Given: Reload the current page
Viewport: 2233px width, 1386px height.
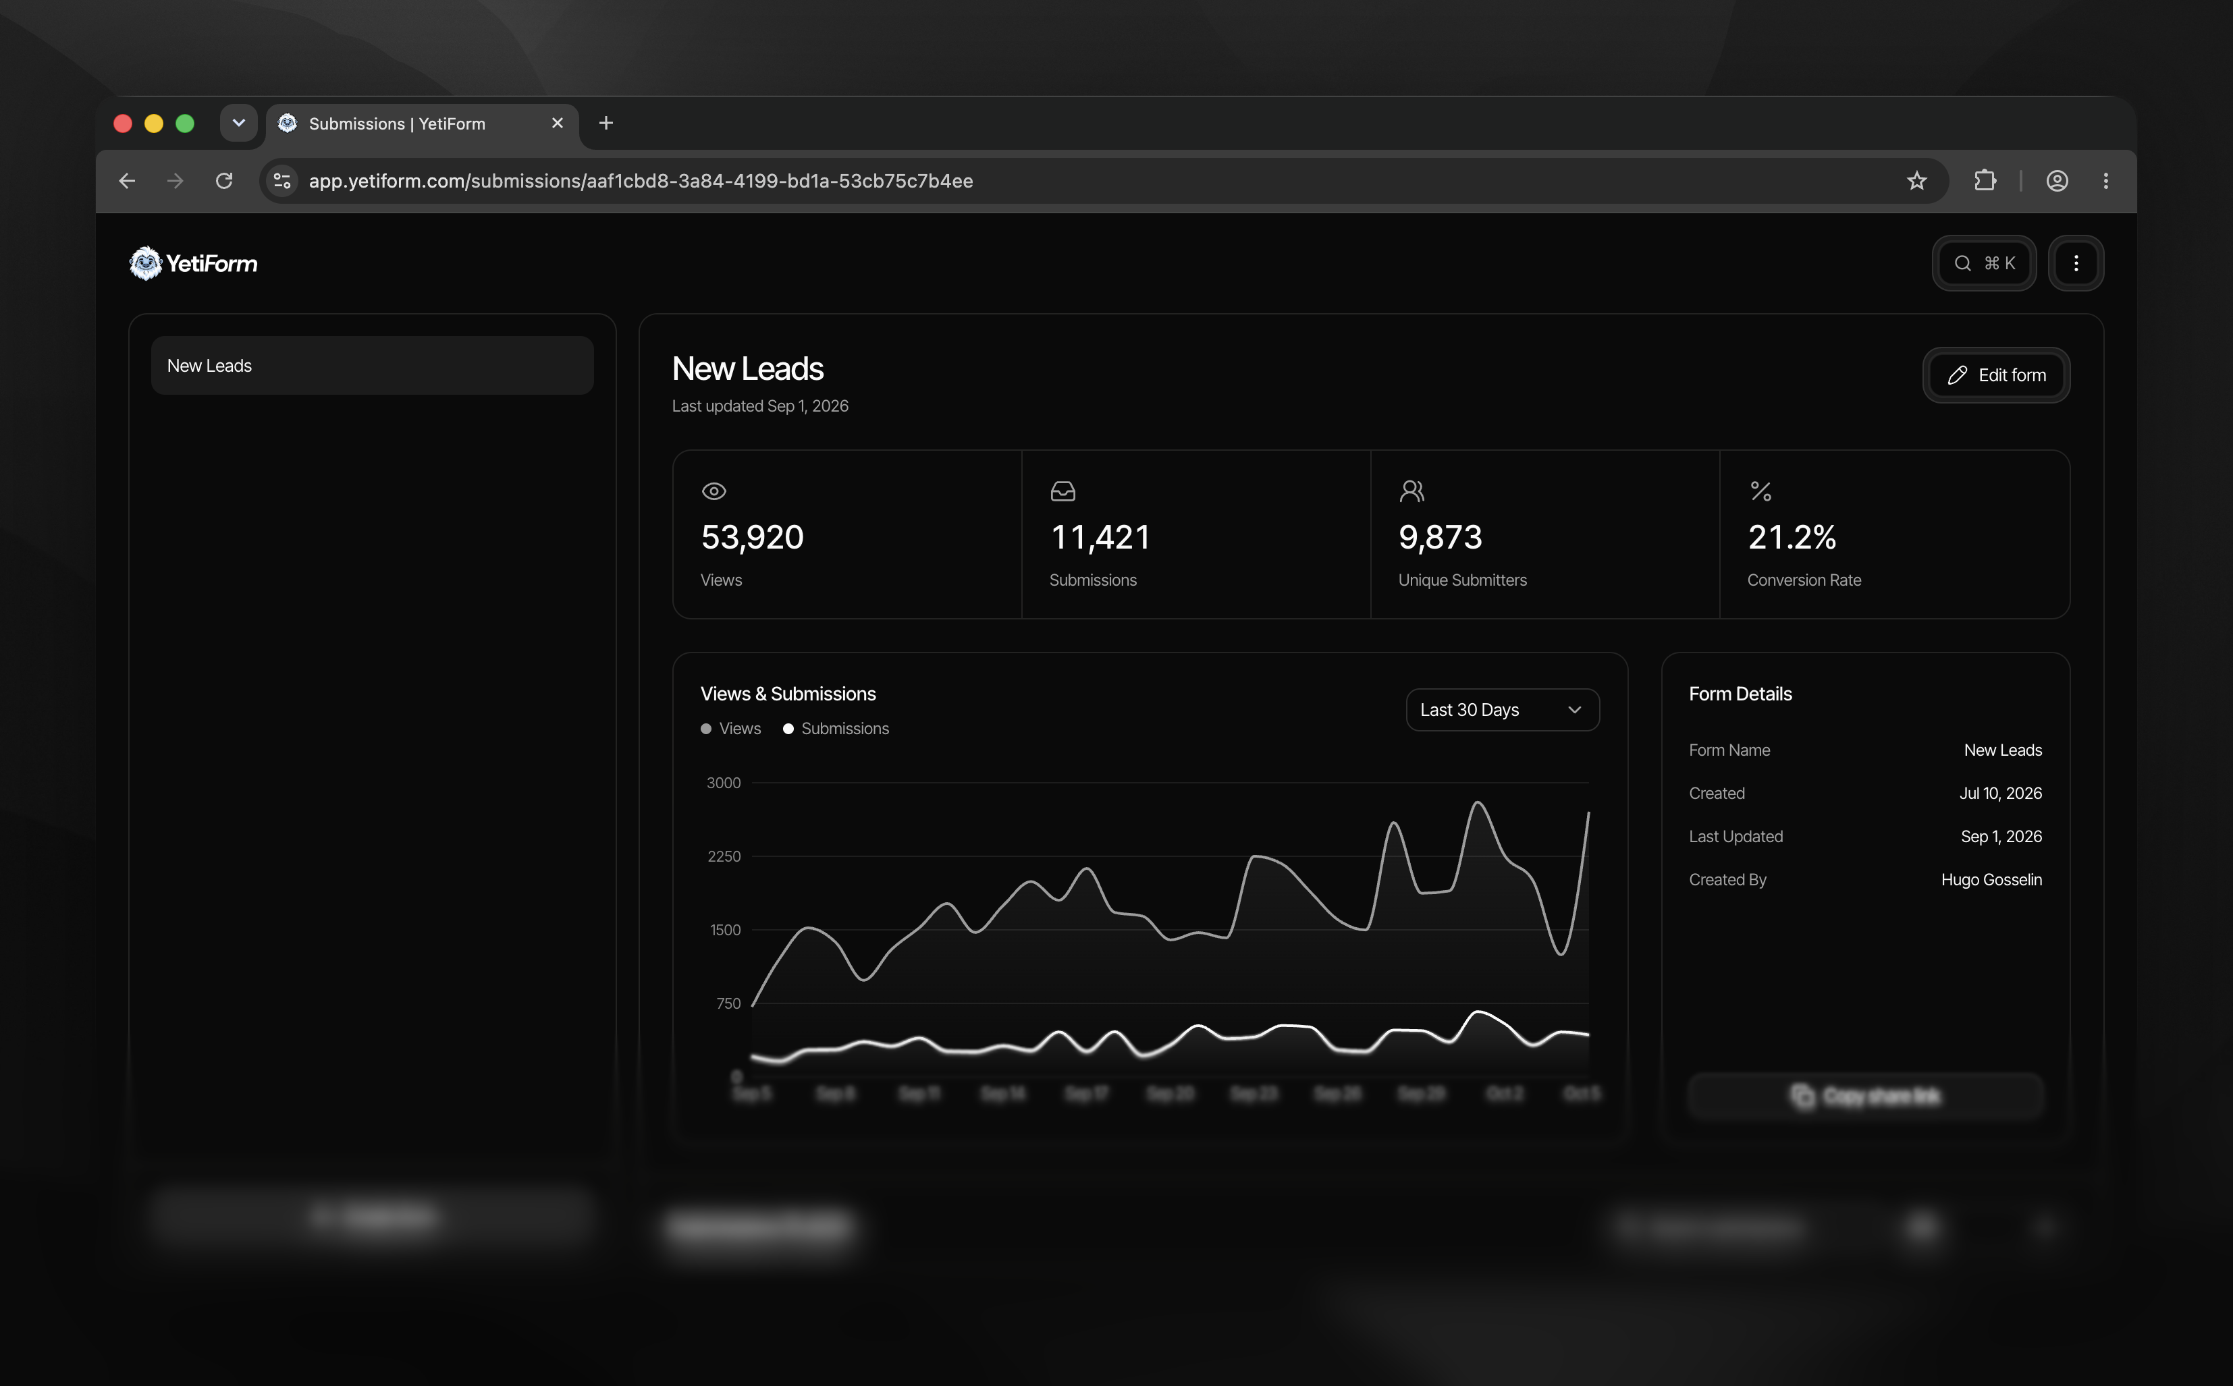Looking at the screenshot, I should (x=223, y=181).
